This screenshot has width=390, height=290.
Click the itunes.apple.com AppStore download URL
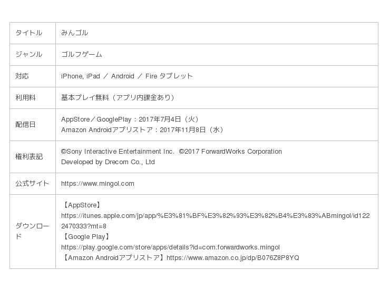(x=215, y=216)
